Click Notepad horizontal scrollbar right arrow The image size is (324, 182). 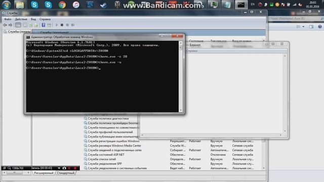pos(280,135)
